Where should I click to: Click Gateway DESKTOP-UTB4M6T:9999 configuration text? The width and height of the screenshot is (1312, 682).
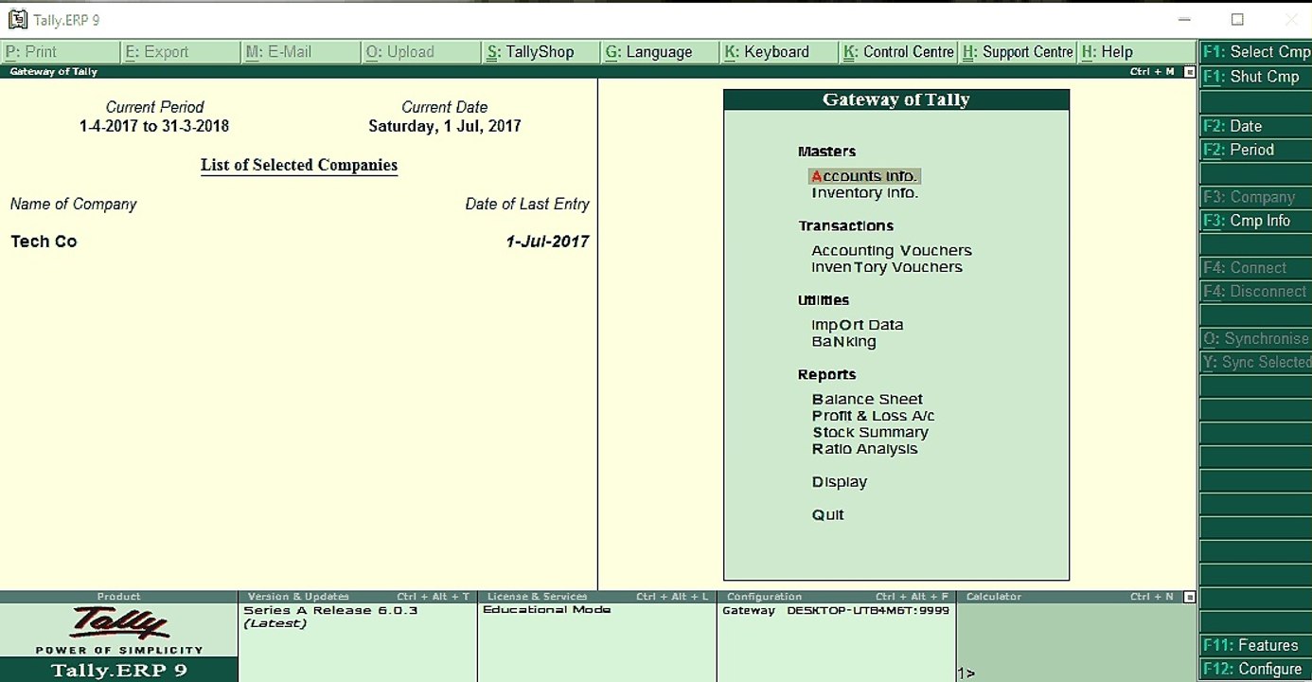tap(836, 611)
